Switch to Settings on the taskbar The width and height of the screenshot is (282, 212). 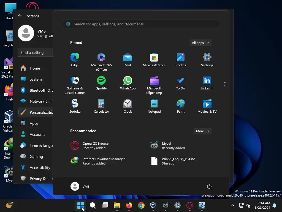(178, 205)
